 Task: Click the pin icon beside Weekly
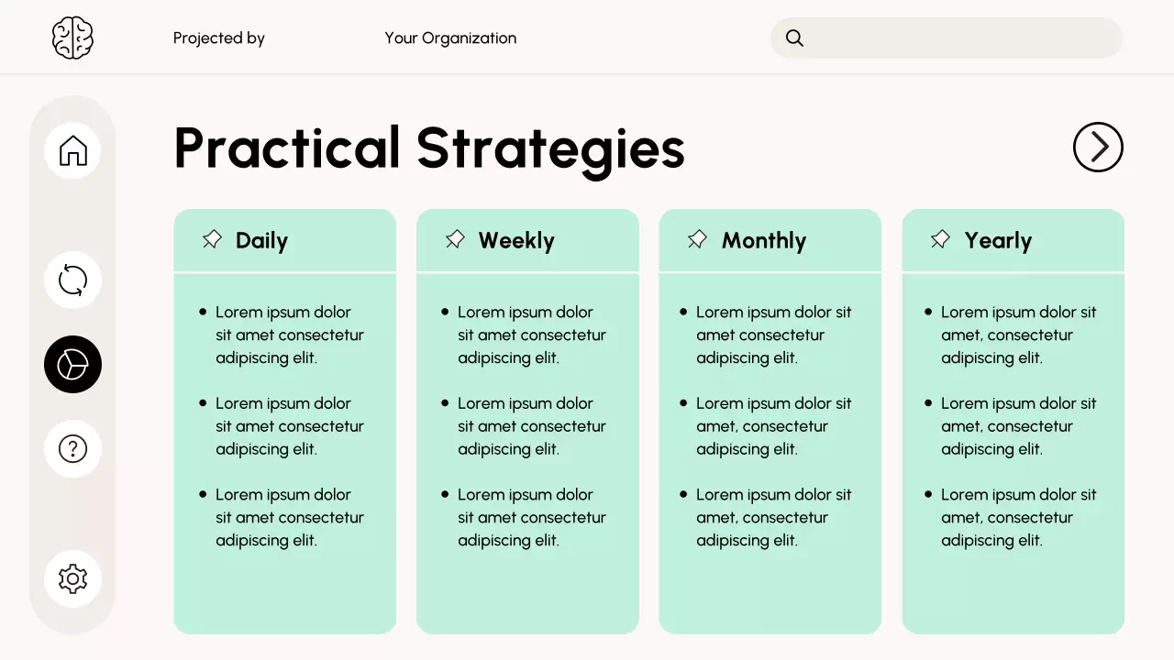455,240
